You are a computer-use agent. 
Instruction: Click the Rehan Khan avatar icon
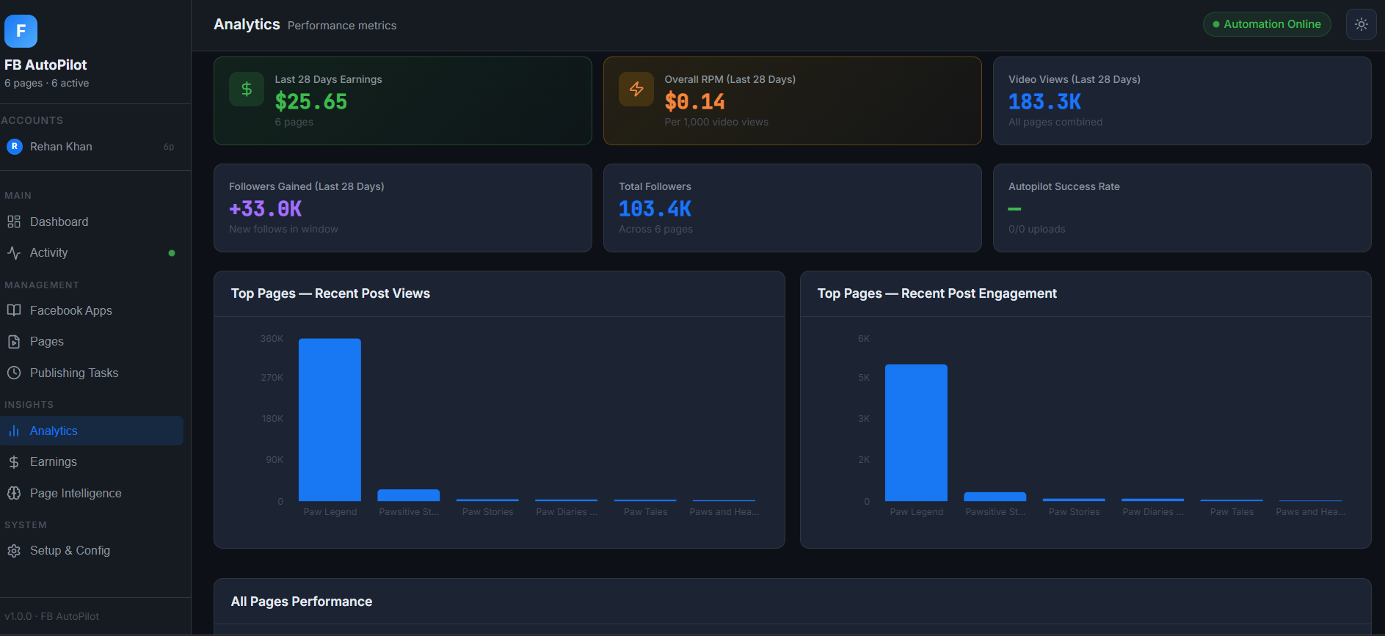pyautogui.click(x=14, y=146)
